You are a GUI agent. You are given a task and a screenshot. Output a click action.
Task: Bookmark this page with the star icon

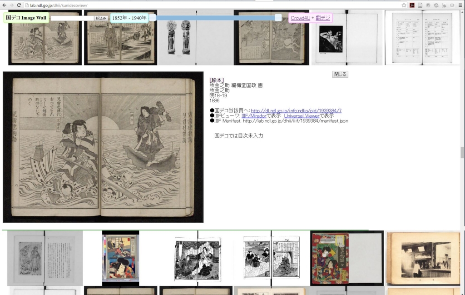[404, 5]
